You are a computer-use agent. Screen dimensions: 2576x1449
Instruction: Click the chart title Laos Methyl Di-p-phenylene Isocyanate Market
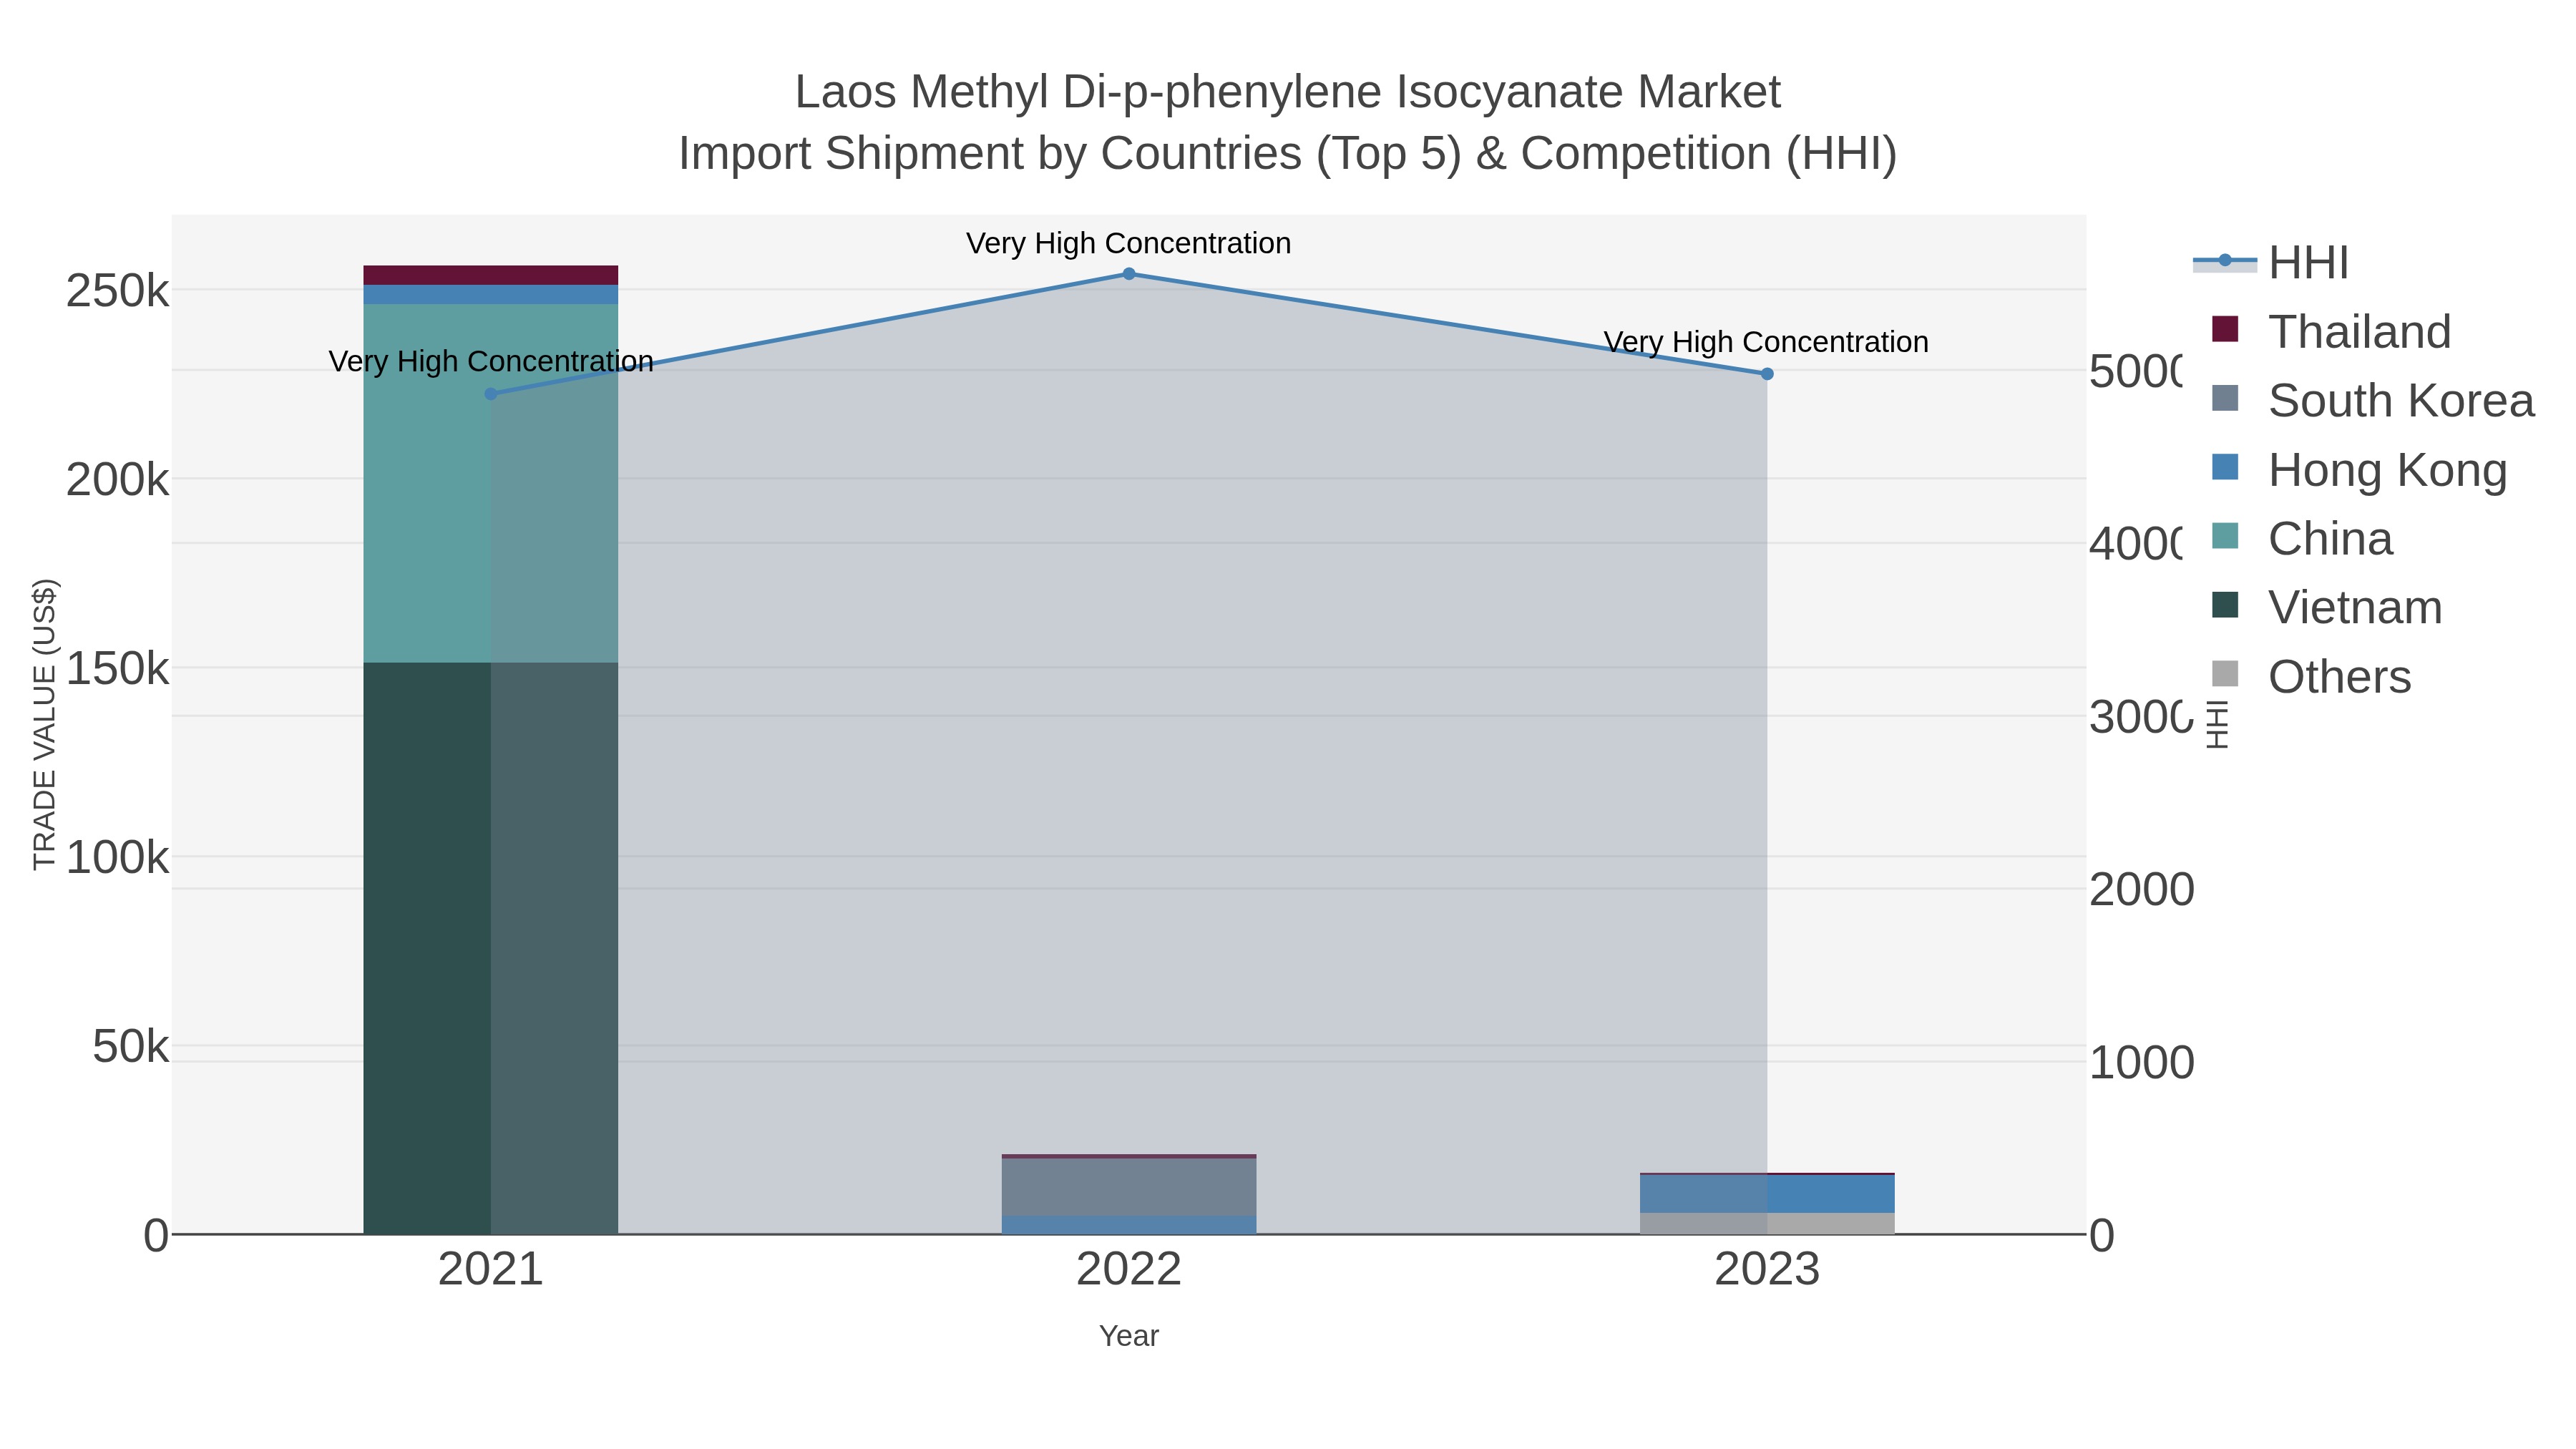point(1288,92)
